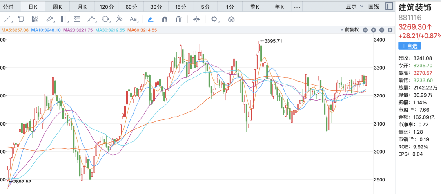
Task: Choose the text annotation Aa tool
Action: [x=133, y=19]
